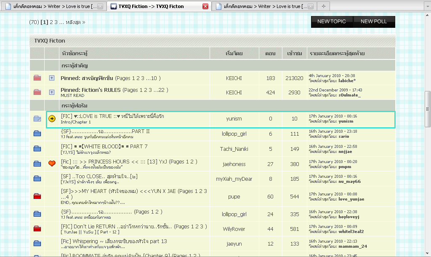Open the tab list dropdown arrow
The height and width of the screenshot is (257, 431).
tap(428, 6)
